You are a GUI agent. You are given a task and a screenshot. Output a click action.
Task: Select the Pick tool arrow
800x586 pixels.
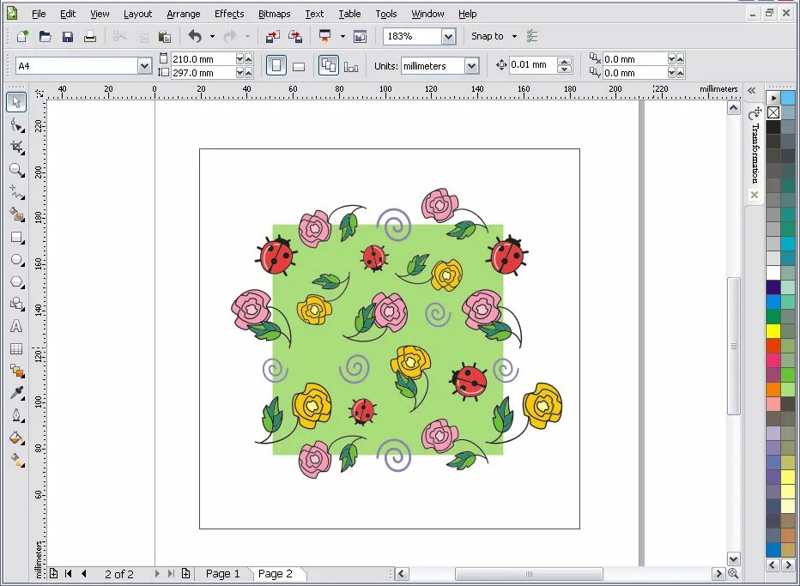(x=16, y=101)
